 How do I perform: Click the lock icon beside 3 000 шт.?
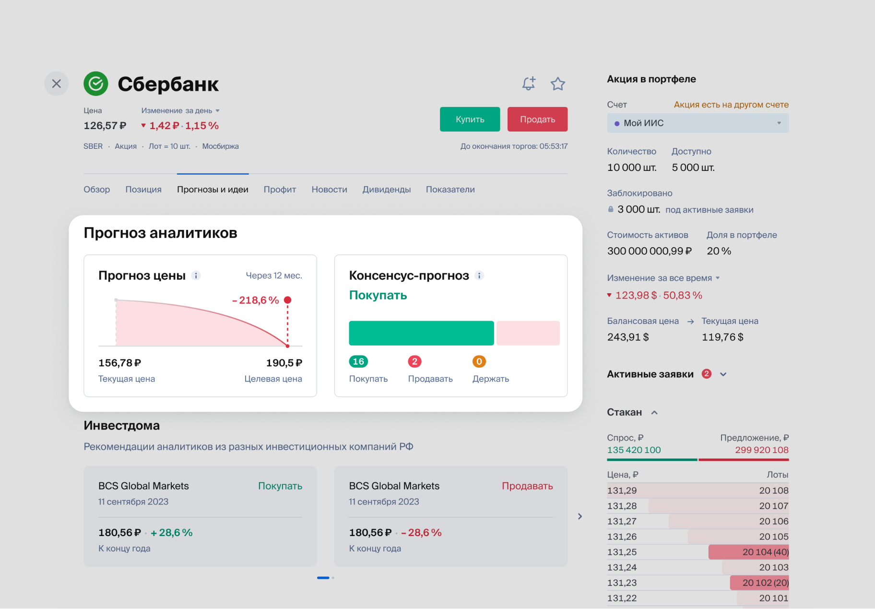611,209
